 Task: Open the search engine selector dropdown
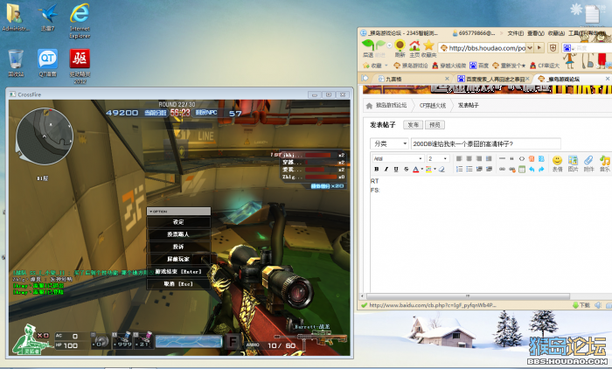[573, 48]
